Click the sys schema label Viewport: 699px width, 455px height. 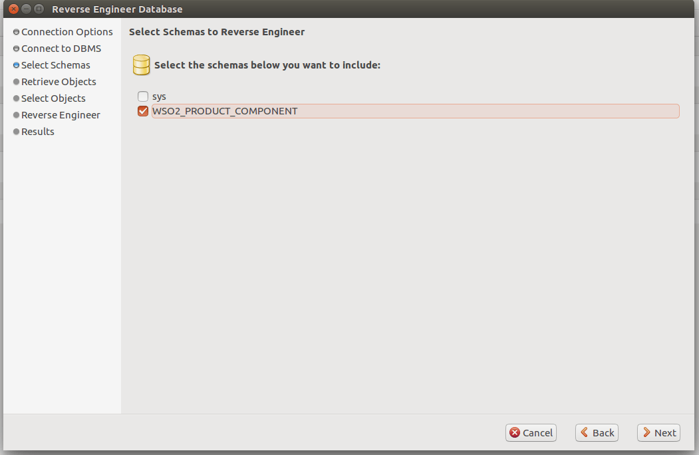pyautogui.click(x=159, y=96)
